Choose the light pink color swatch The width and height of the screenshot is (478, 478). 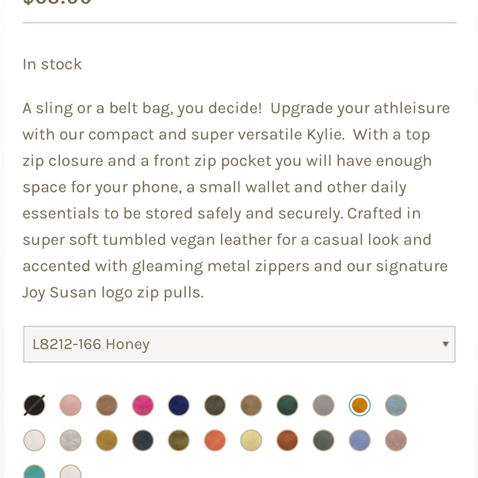[70, 405]
